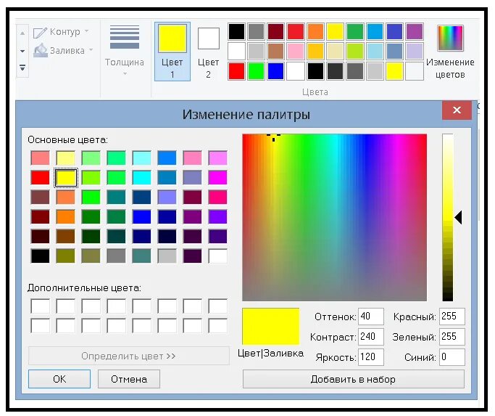The image size is (495, 416).
Task: Open the Заливка fill dropdown
Action: (x=64, y=51)
